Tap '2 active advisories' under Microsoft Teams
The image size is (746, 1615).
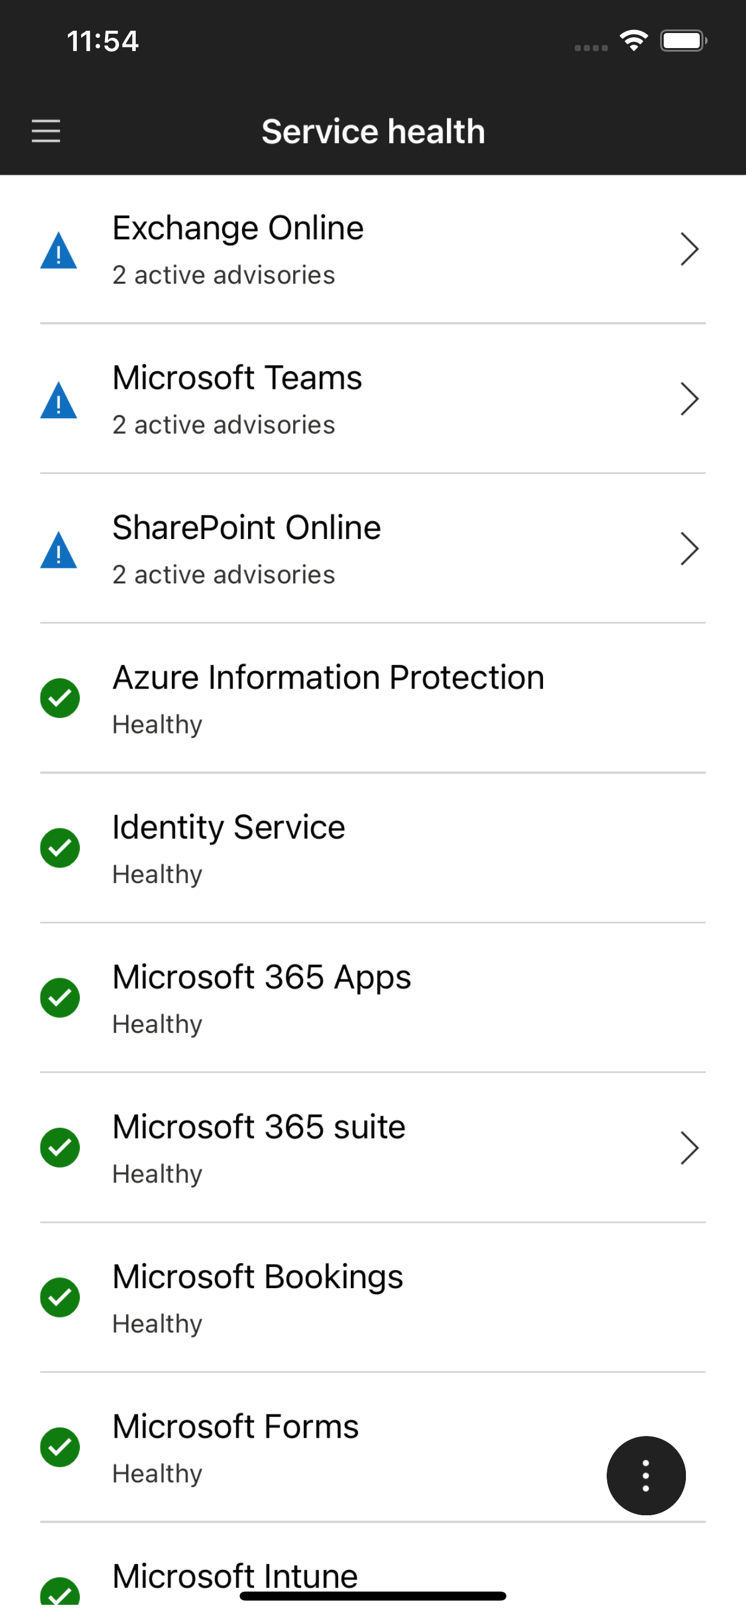point(224,425)
